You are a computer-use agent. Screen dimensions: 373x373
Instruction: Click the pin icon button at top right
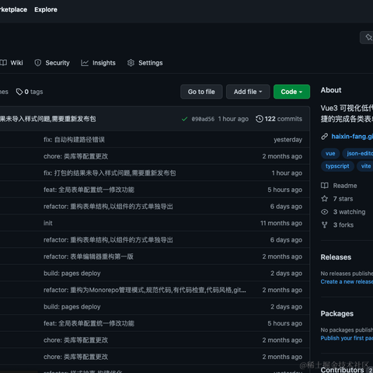[368, 37]
